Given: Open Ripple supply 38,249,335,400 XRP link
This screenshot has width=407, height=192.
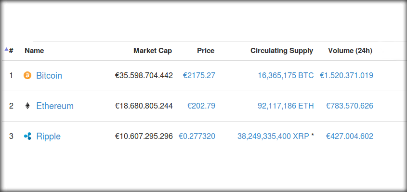Looking at the screenshot, I should pos(273,136).
